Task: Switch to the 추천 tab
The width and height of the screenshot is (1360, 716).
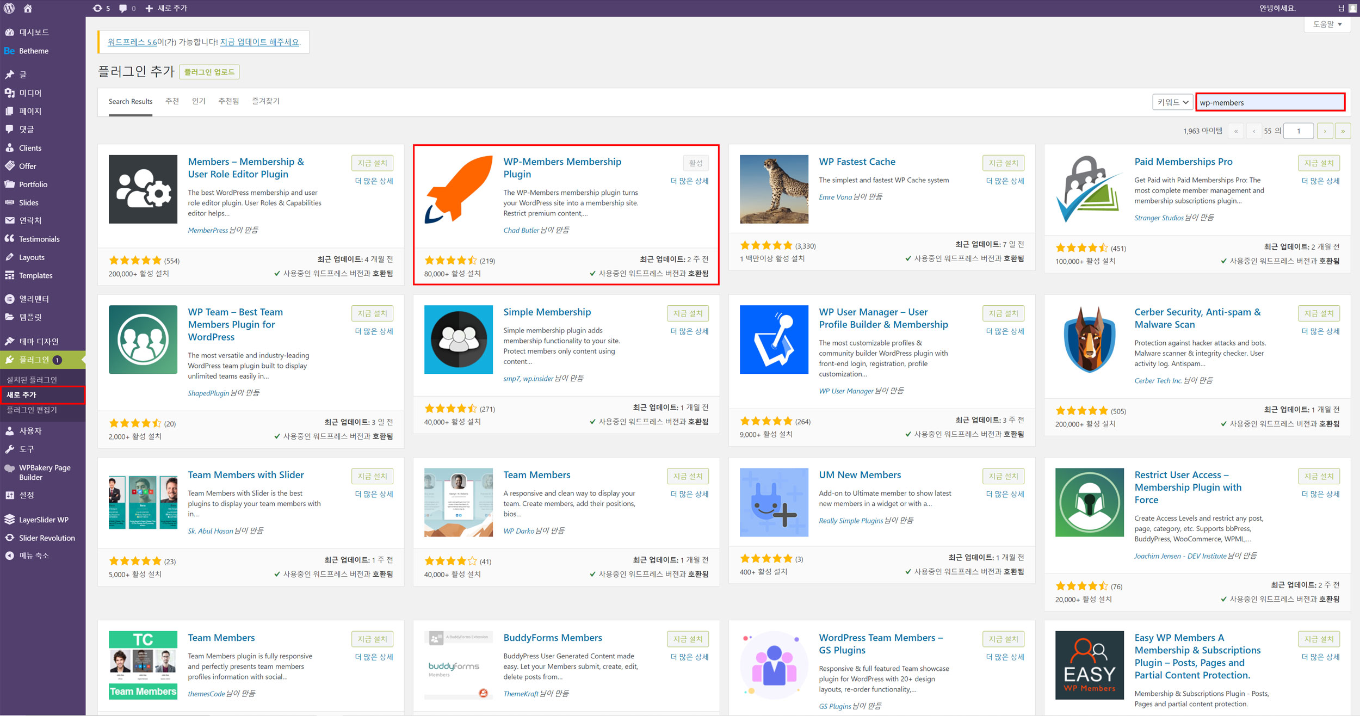Action: pyautogui.click(x=172, y=101)
